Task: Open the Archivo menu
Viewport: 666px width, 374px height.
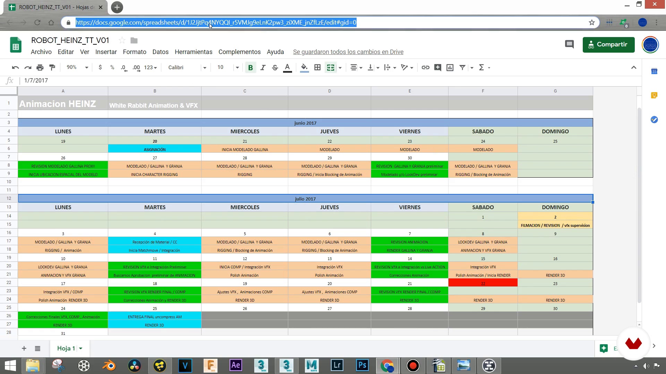Action: [41, 52]
